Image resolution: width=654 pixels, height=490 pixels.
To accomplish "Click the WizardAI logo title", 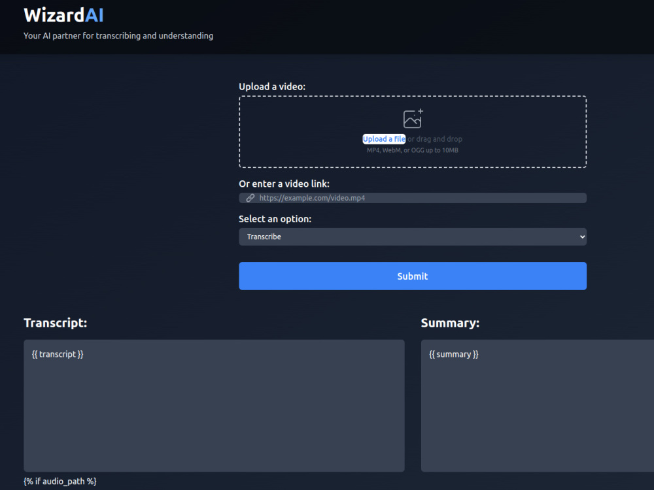I will [x=63, y=16].
